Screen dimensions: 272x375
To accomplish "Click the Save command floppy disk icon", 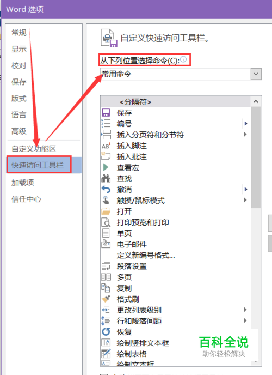I will point(106,113).
